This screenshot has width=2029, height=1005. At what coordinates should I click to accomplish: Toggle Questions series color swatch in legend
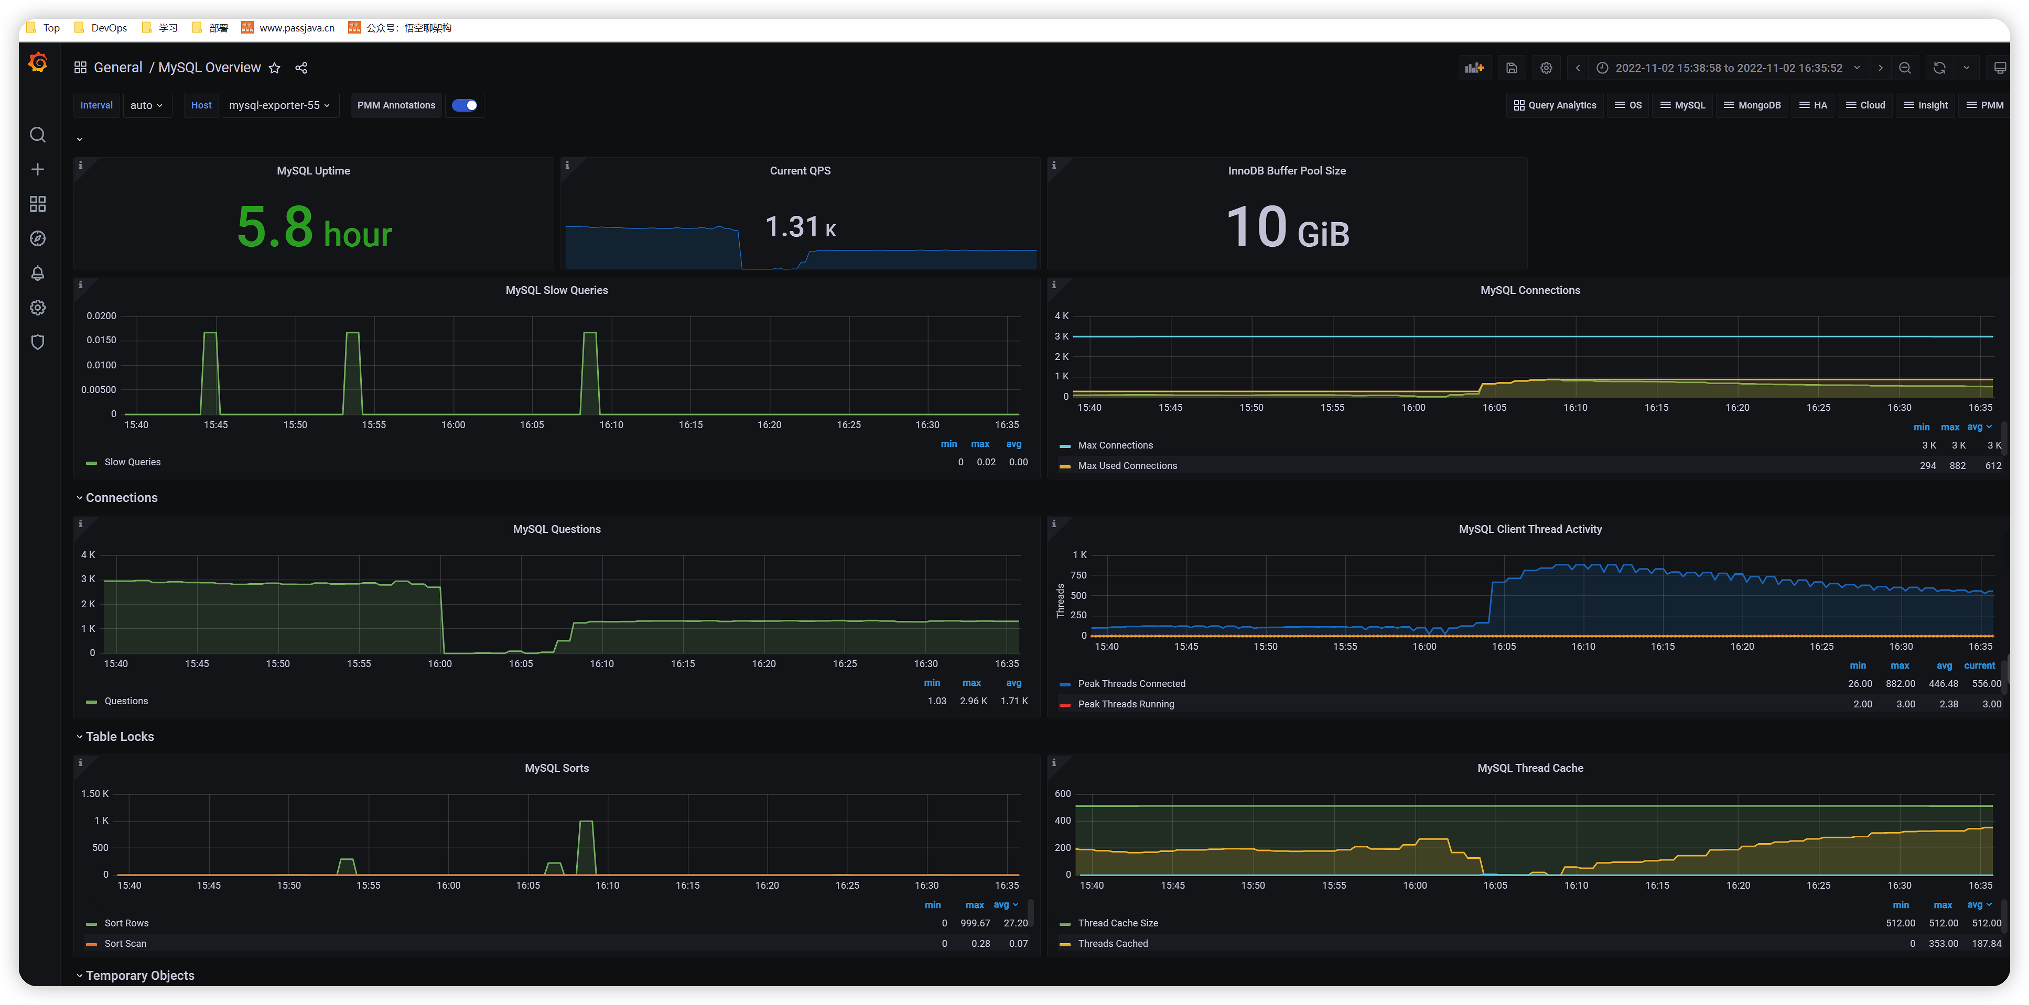[x=91, y=702]
